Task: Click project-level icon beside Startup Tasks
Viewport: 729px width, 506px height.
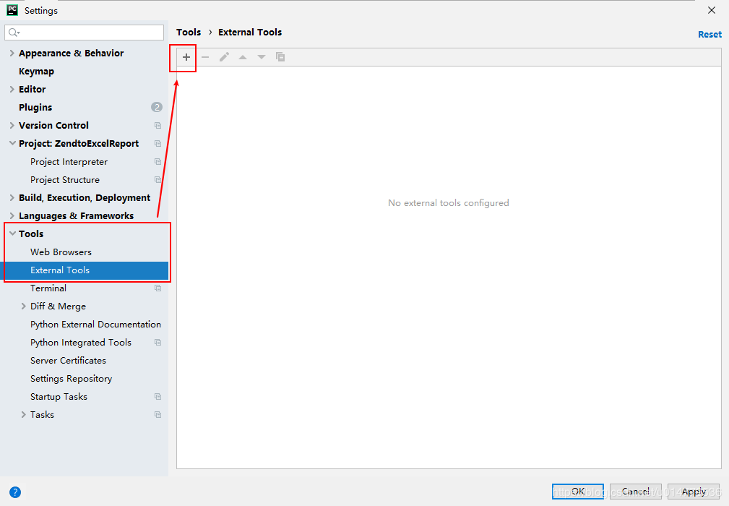Action: (158, 397)
